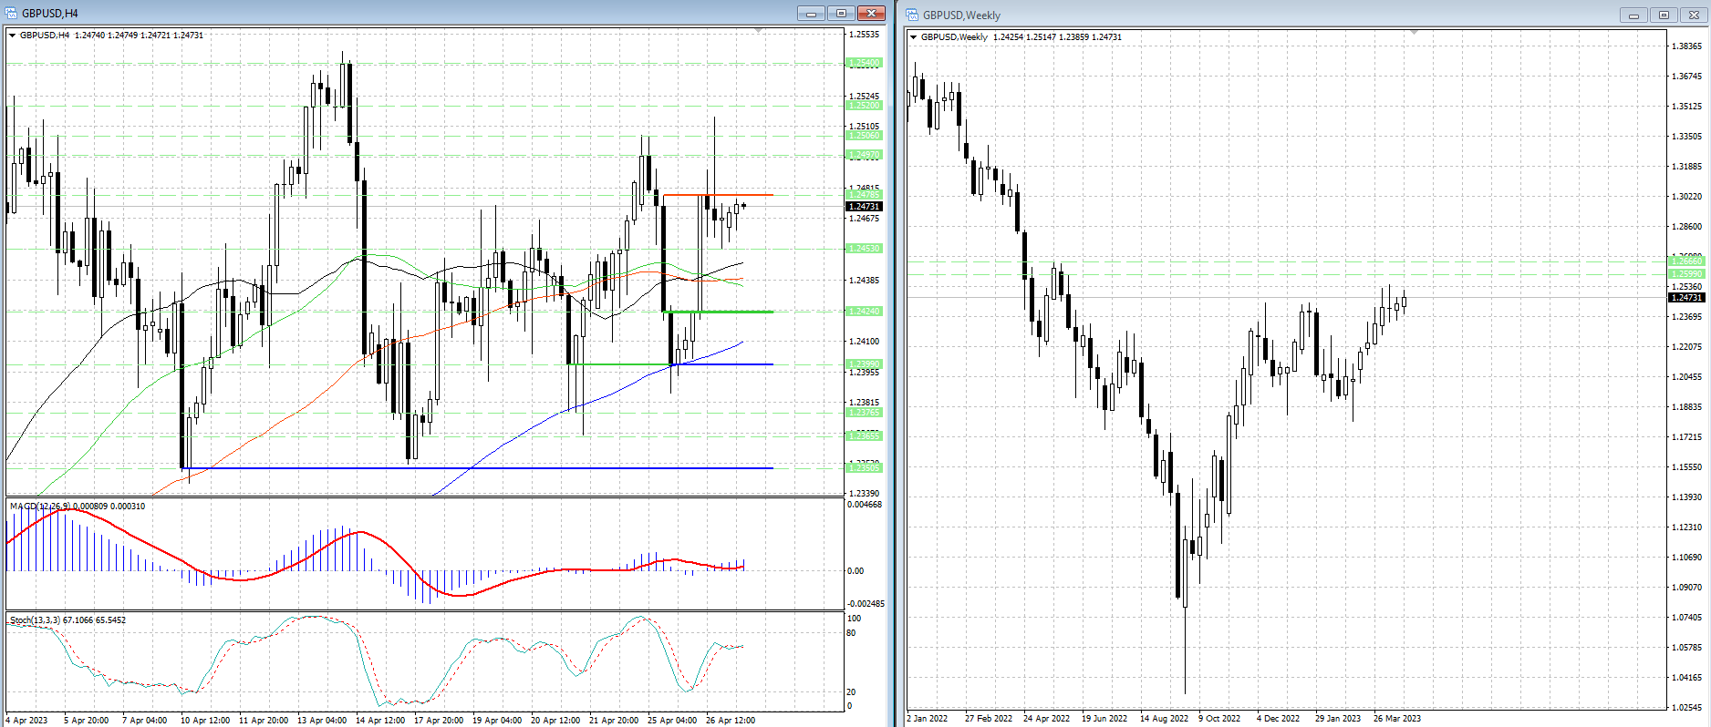Screen dimensions: 1711x727
Task: Minimize the GBPUSD,H4 chart window
Action: pyautogui.click(x=811, y=13)
